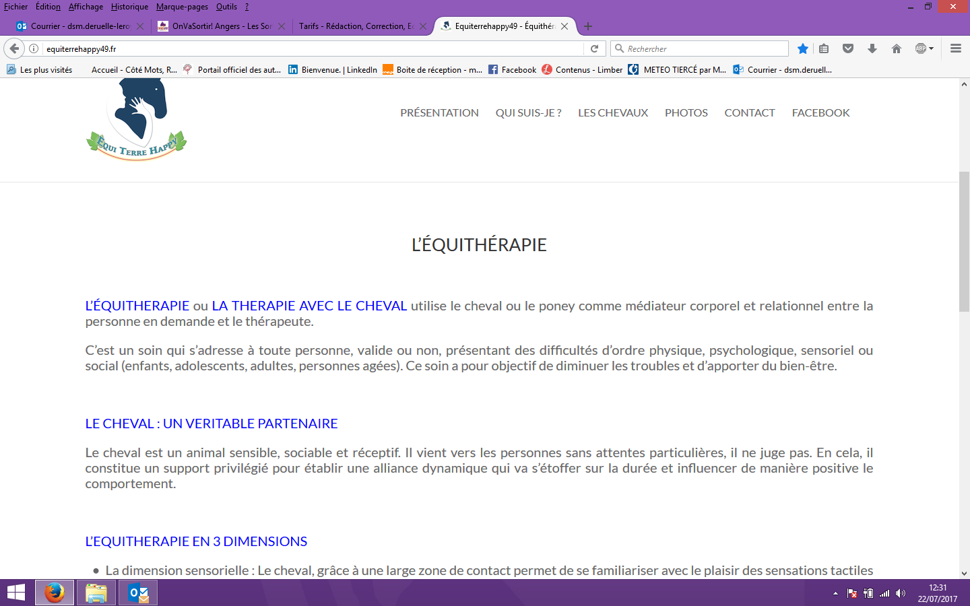The width and height of the screenshot is (970, 606).
Task: Open Boite de réception bookmark
Action: click(x=432, y=69)
